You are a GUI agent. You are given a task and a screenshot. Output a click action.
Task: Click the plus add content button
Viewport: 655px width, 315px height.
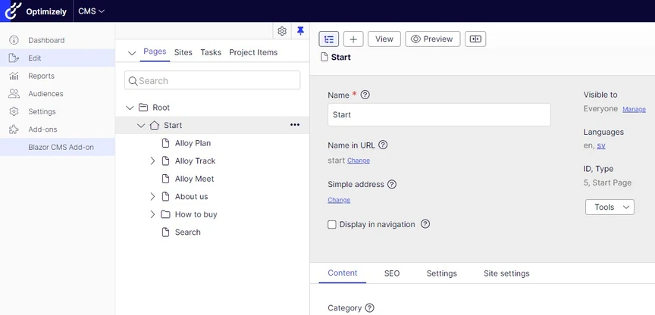tap(353, 39)
